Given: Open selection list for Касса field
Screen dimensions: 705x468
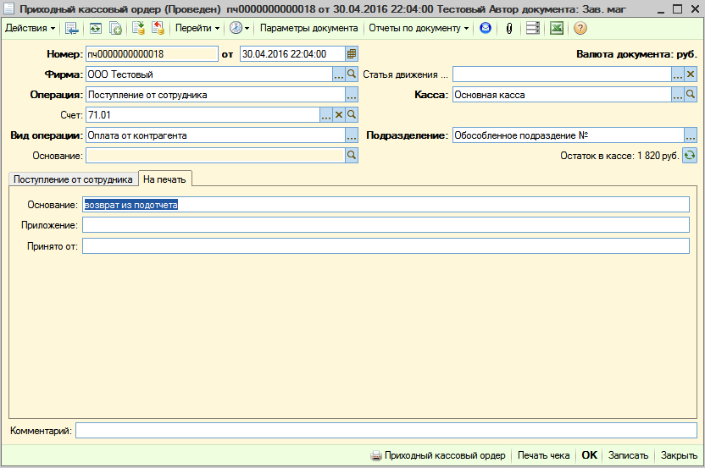Looking at the screenshot, I should tap(678, 95).
